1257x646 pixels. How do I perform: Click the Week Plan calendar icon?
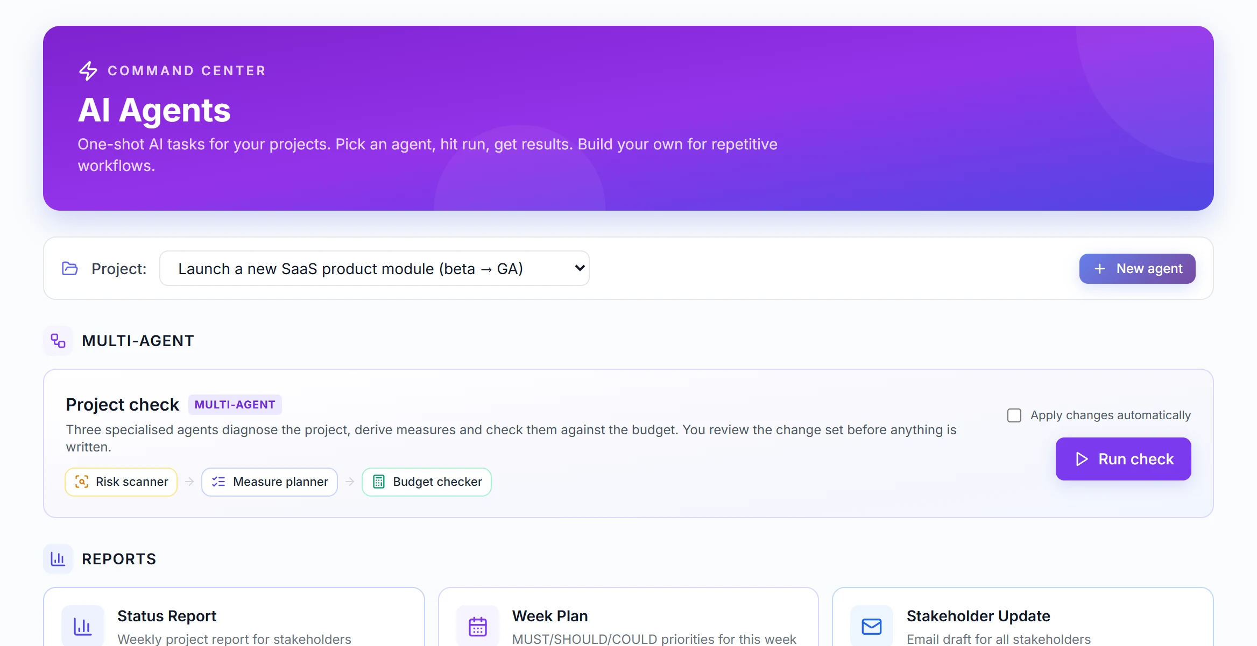point(478,626)
